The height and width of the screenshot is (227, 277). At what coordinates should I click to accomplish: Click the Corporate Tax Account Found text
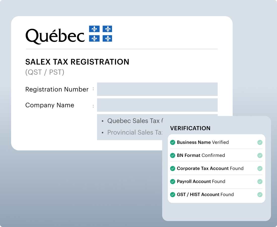pyautogui.click(x=210, y=168)
